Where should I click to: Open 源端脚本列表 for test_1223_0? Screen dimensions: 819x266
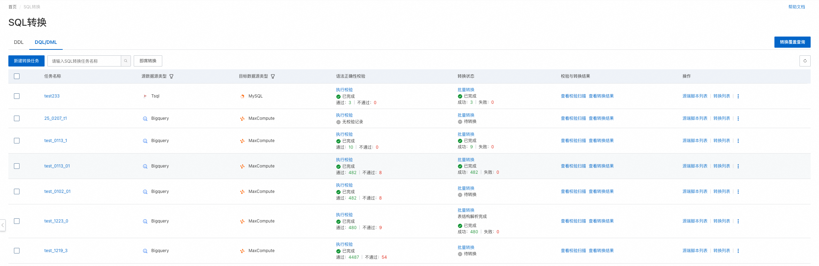coord(695,221)
